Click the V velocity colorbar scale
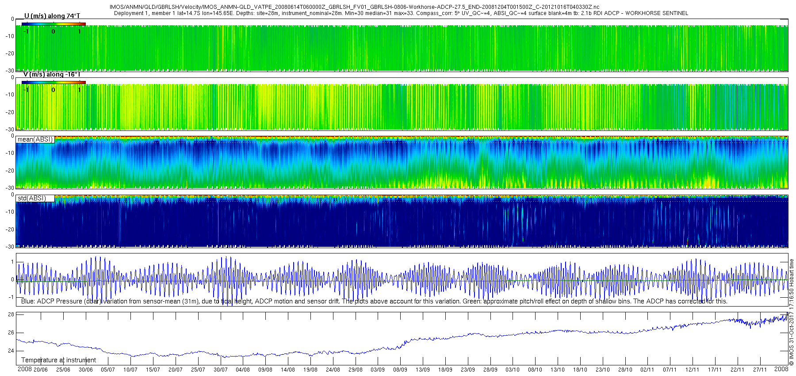The image size is (796, 376). [x=54, y=82]
